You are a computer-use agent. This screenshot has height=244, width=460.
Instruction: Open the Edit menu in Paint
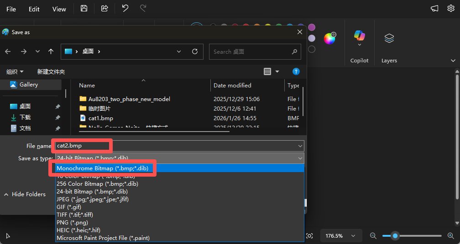click(34, 9)
